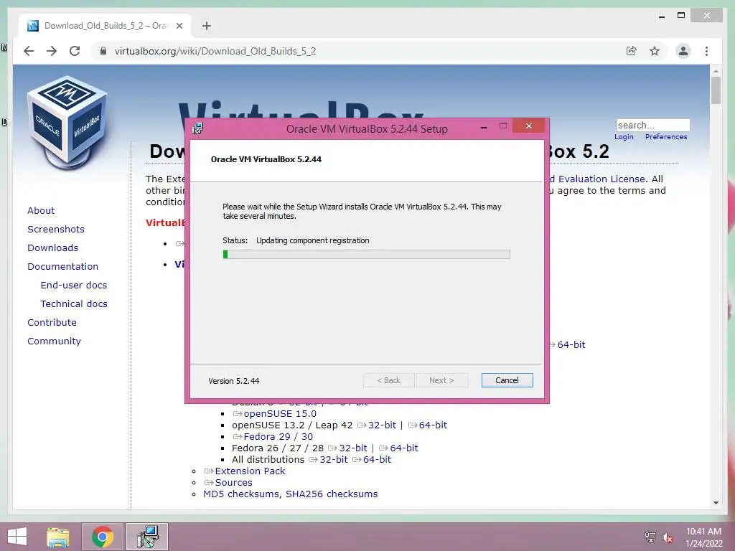Open the Login link

pyautogui.click(x=624, y=137)
